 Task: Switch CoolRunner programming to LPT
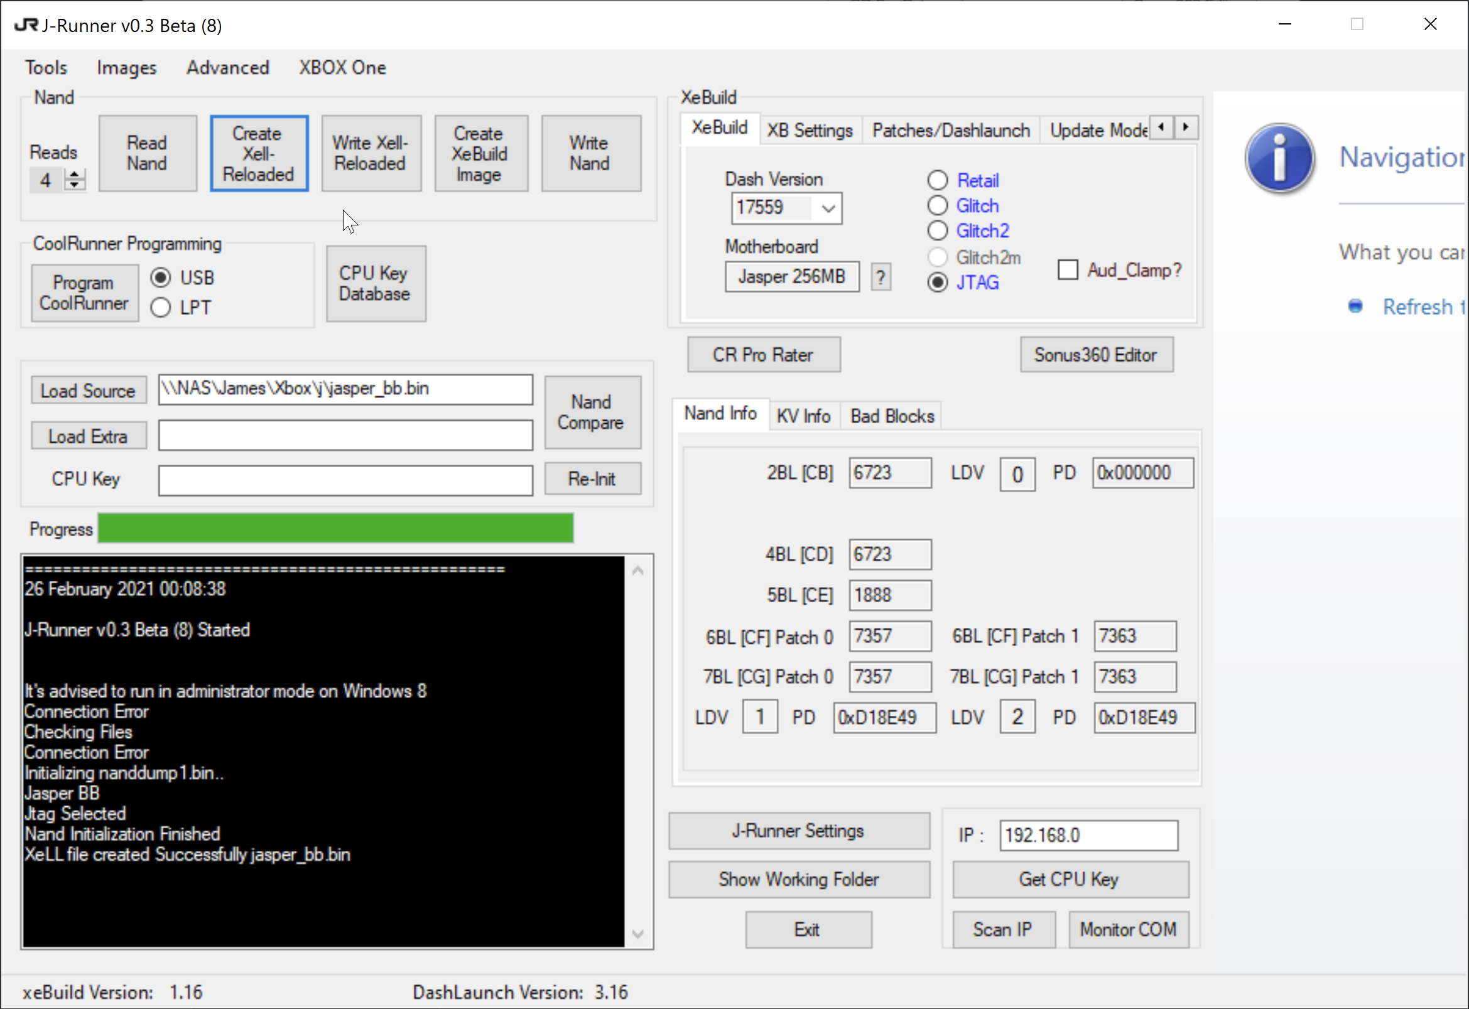point(161,307)
